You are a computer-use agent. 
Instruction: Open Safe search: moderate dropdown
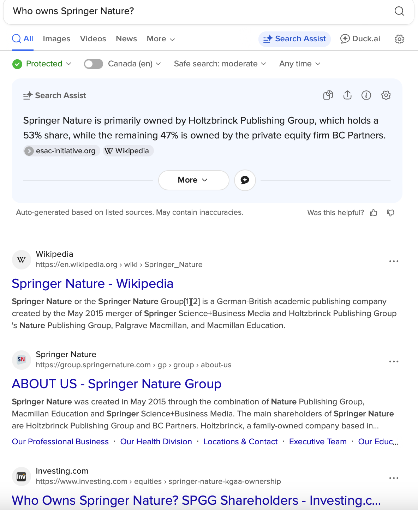220,64
